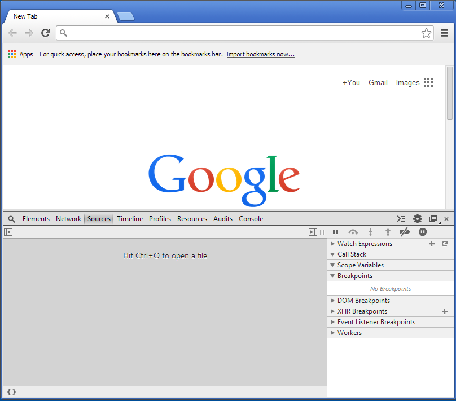Open the Audits panel
The height and width of the screenshot is (401, 456).
coord(223,219)
